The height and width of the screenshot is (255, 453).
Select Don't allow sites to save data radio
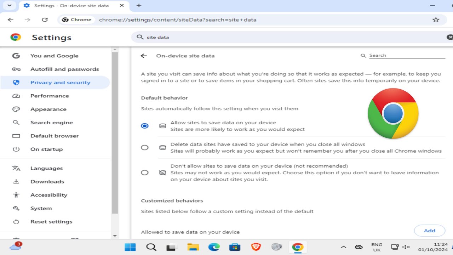(145, 172)
